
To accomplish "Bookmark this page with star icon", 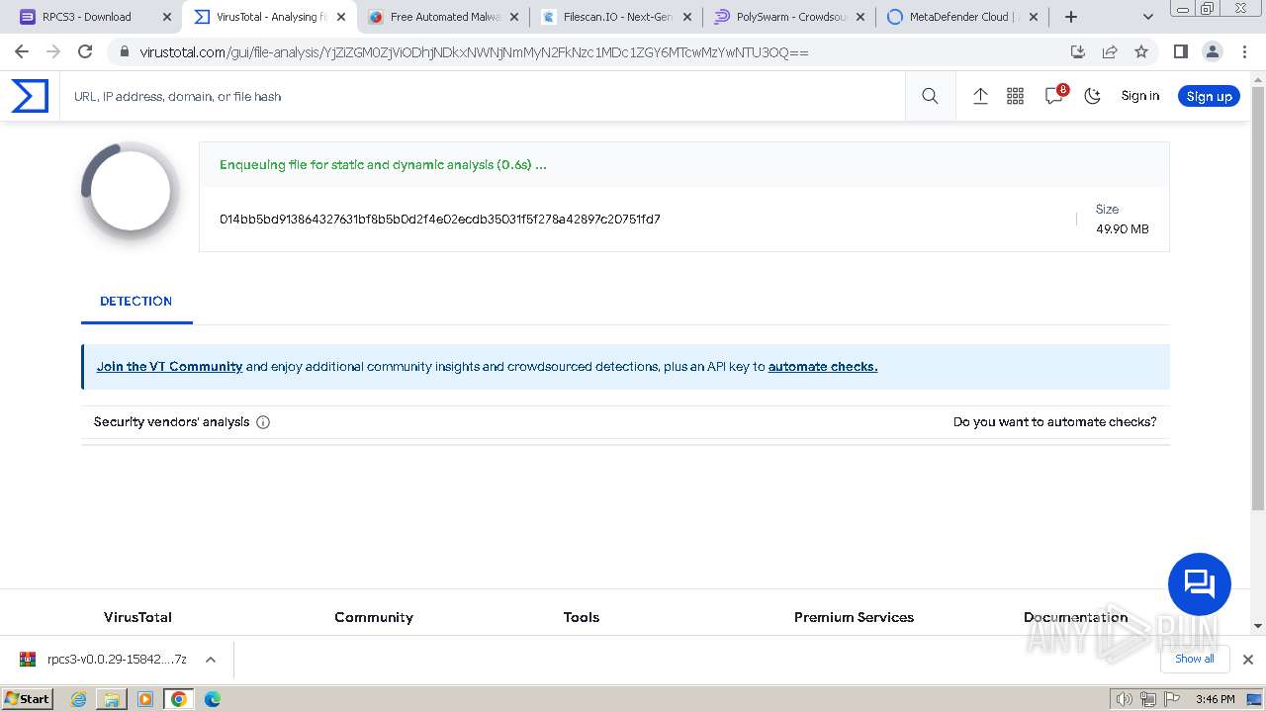I will tap(1141, 51).
